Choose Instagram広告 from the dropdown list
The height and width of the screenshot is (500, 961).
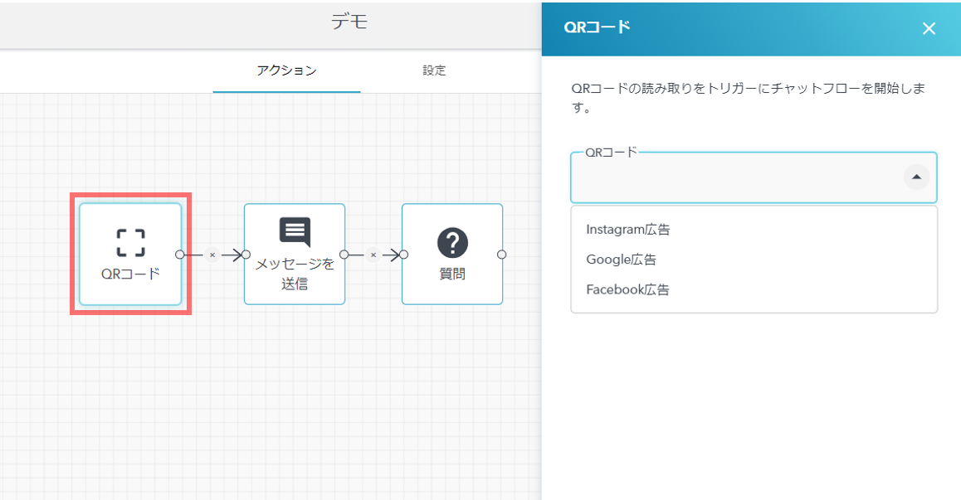(628, 230)
